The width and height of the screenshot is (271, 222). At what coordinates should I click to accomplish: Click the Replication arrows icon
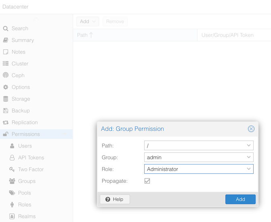[6, 122]
